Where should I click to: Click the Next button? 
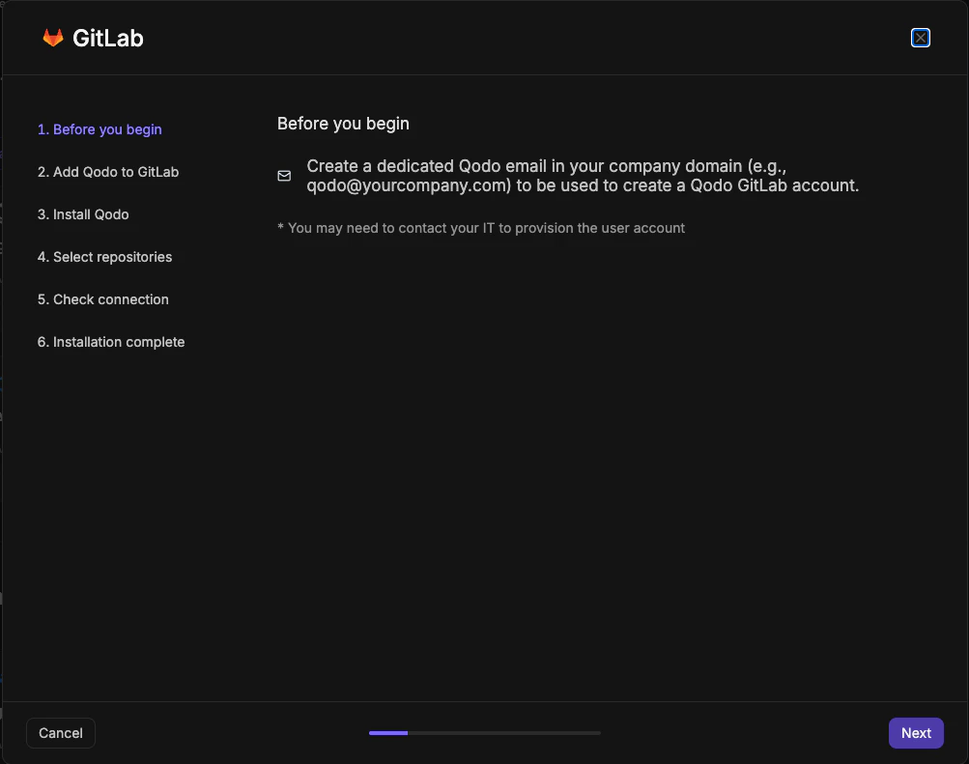pos(916,733)
